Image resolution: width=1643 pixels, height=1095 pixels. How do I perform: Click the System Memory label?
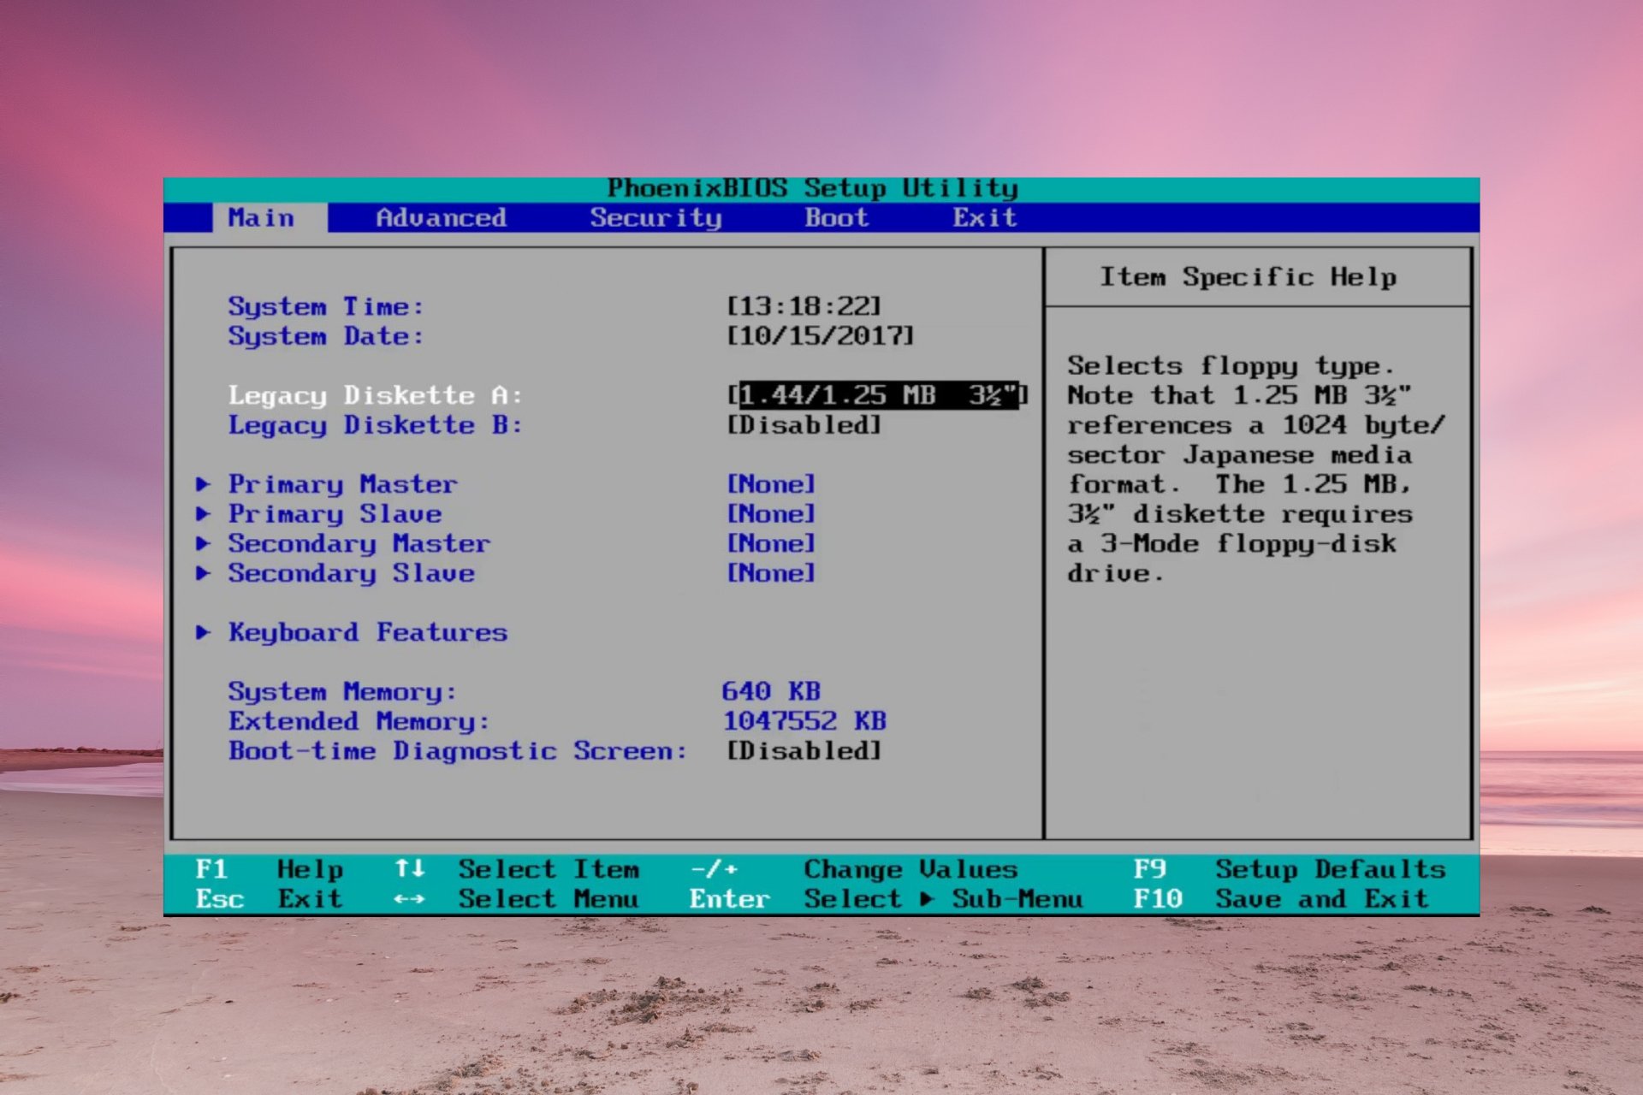click(342, 691)
